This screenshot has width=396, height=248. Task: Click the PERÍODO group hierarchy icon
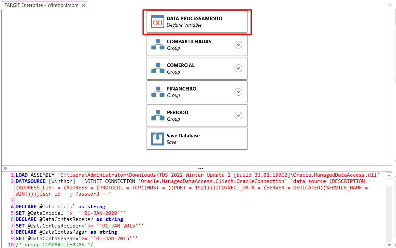pyautogui.click(x=158, y=116)
